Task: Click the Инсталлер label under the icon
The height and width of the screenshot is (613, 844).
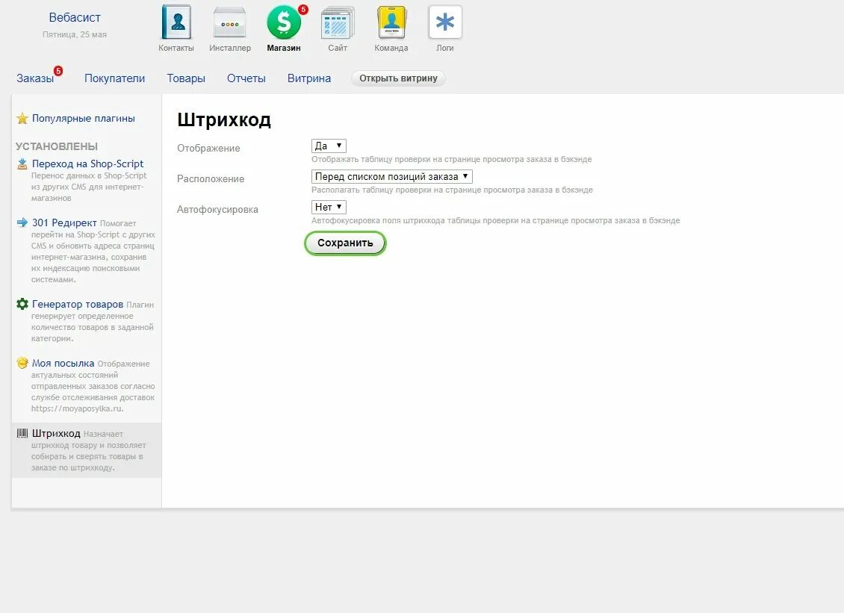Action: click(x=230, y=48)
